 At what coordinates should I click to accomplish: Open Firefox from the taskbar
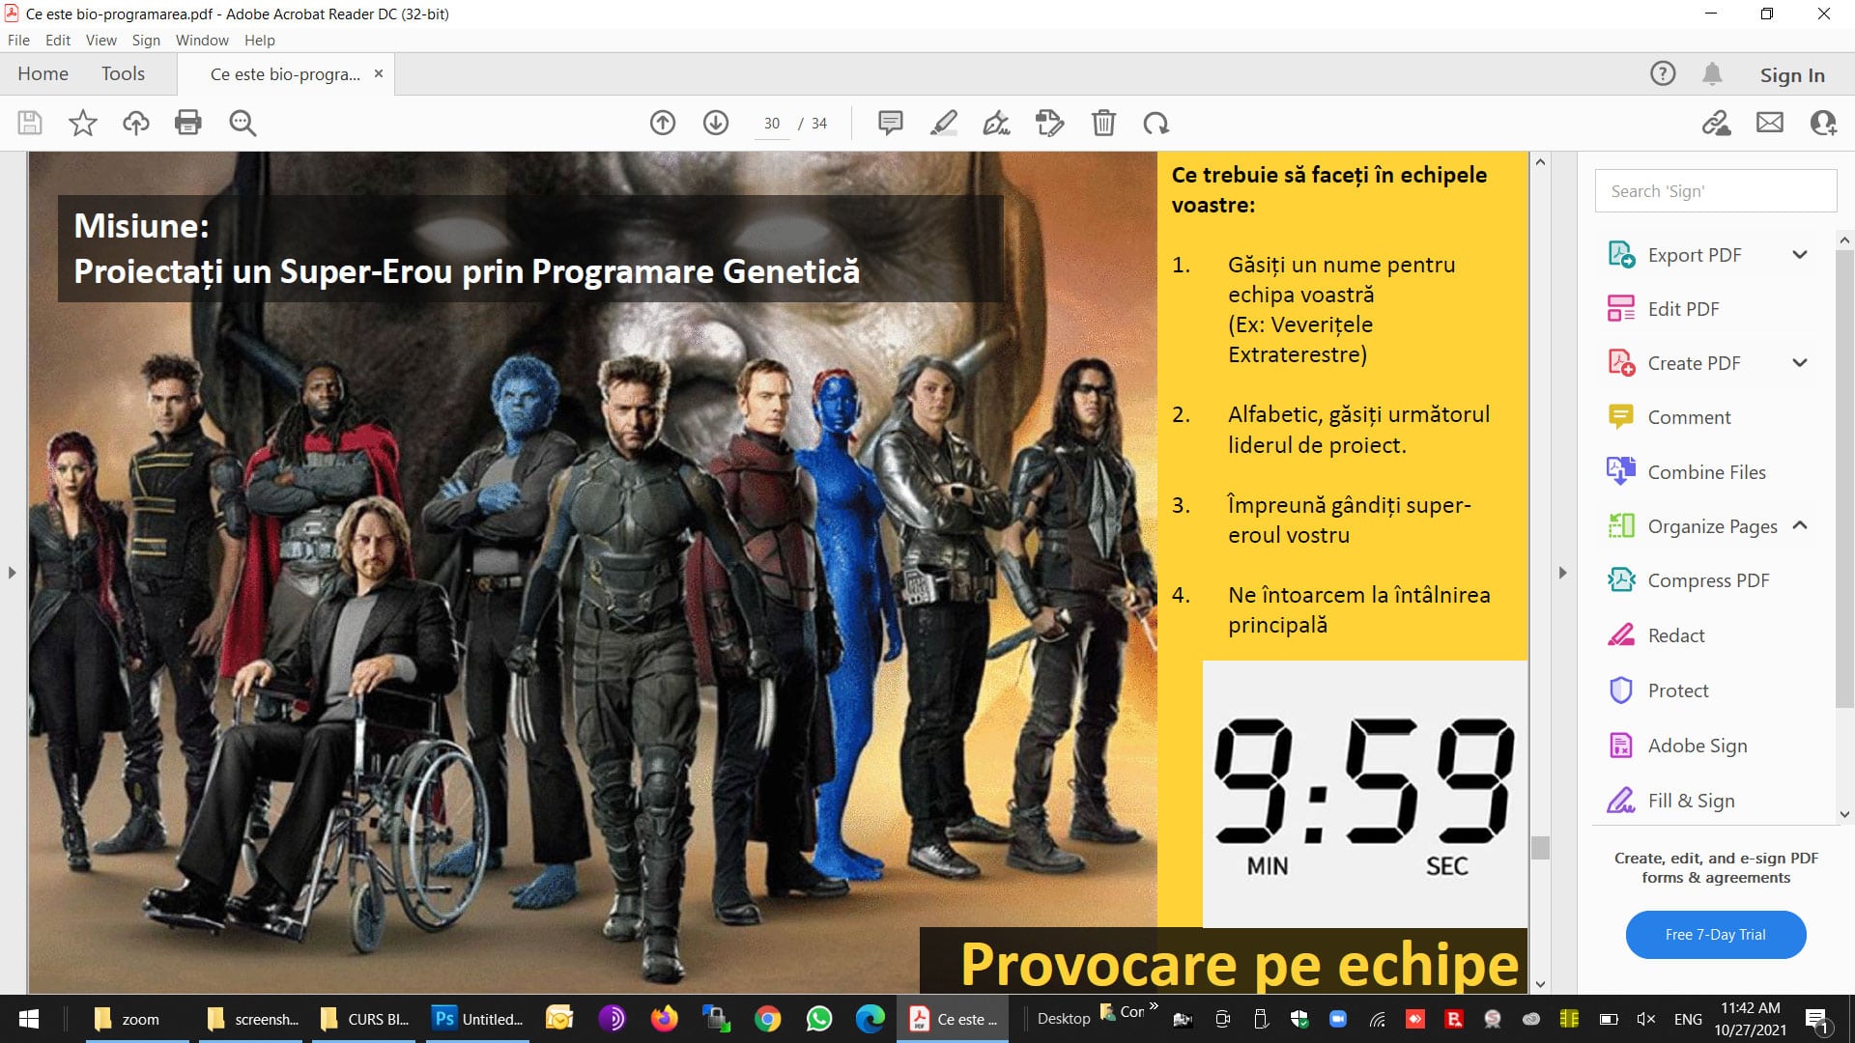point(664,1019)
